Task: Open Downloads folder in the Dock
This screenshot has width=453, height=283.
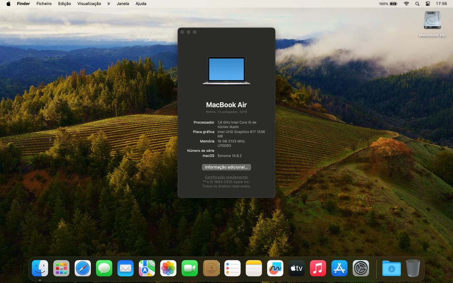Action: pyautogui.click(x=391, y=268)
